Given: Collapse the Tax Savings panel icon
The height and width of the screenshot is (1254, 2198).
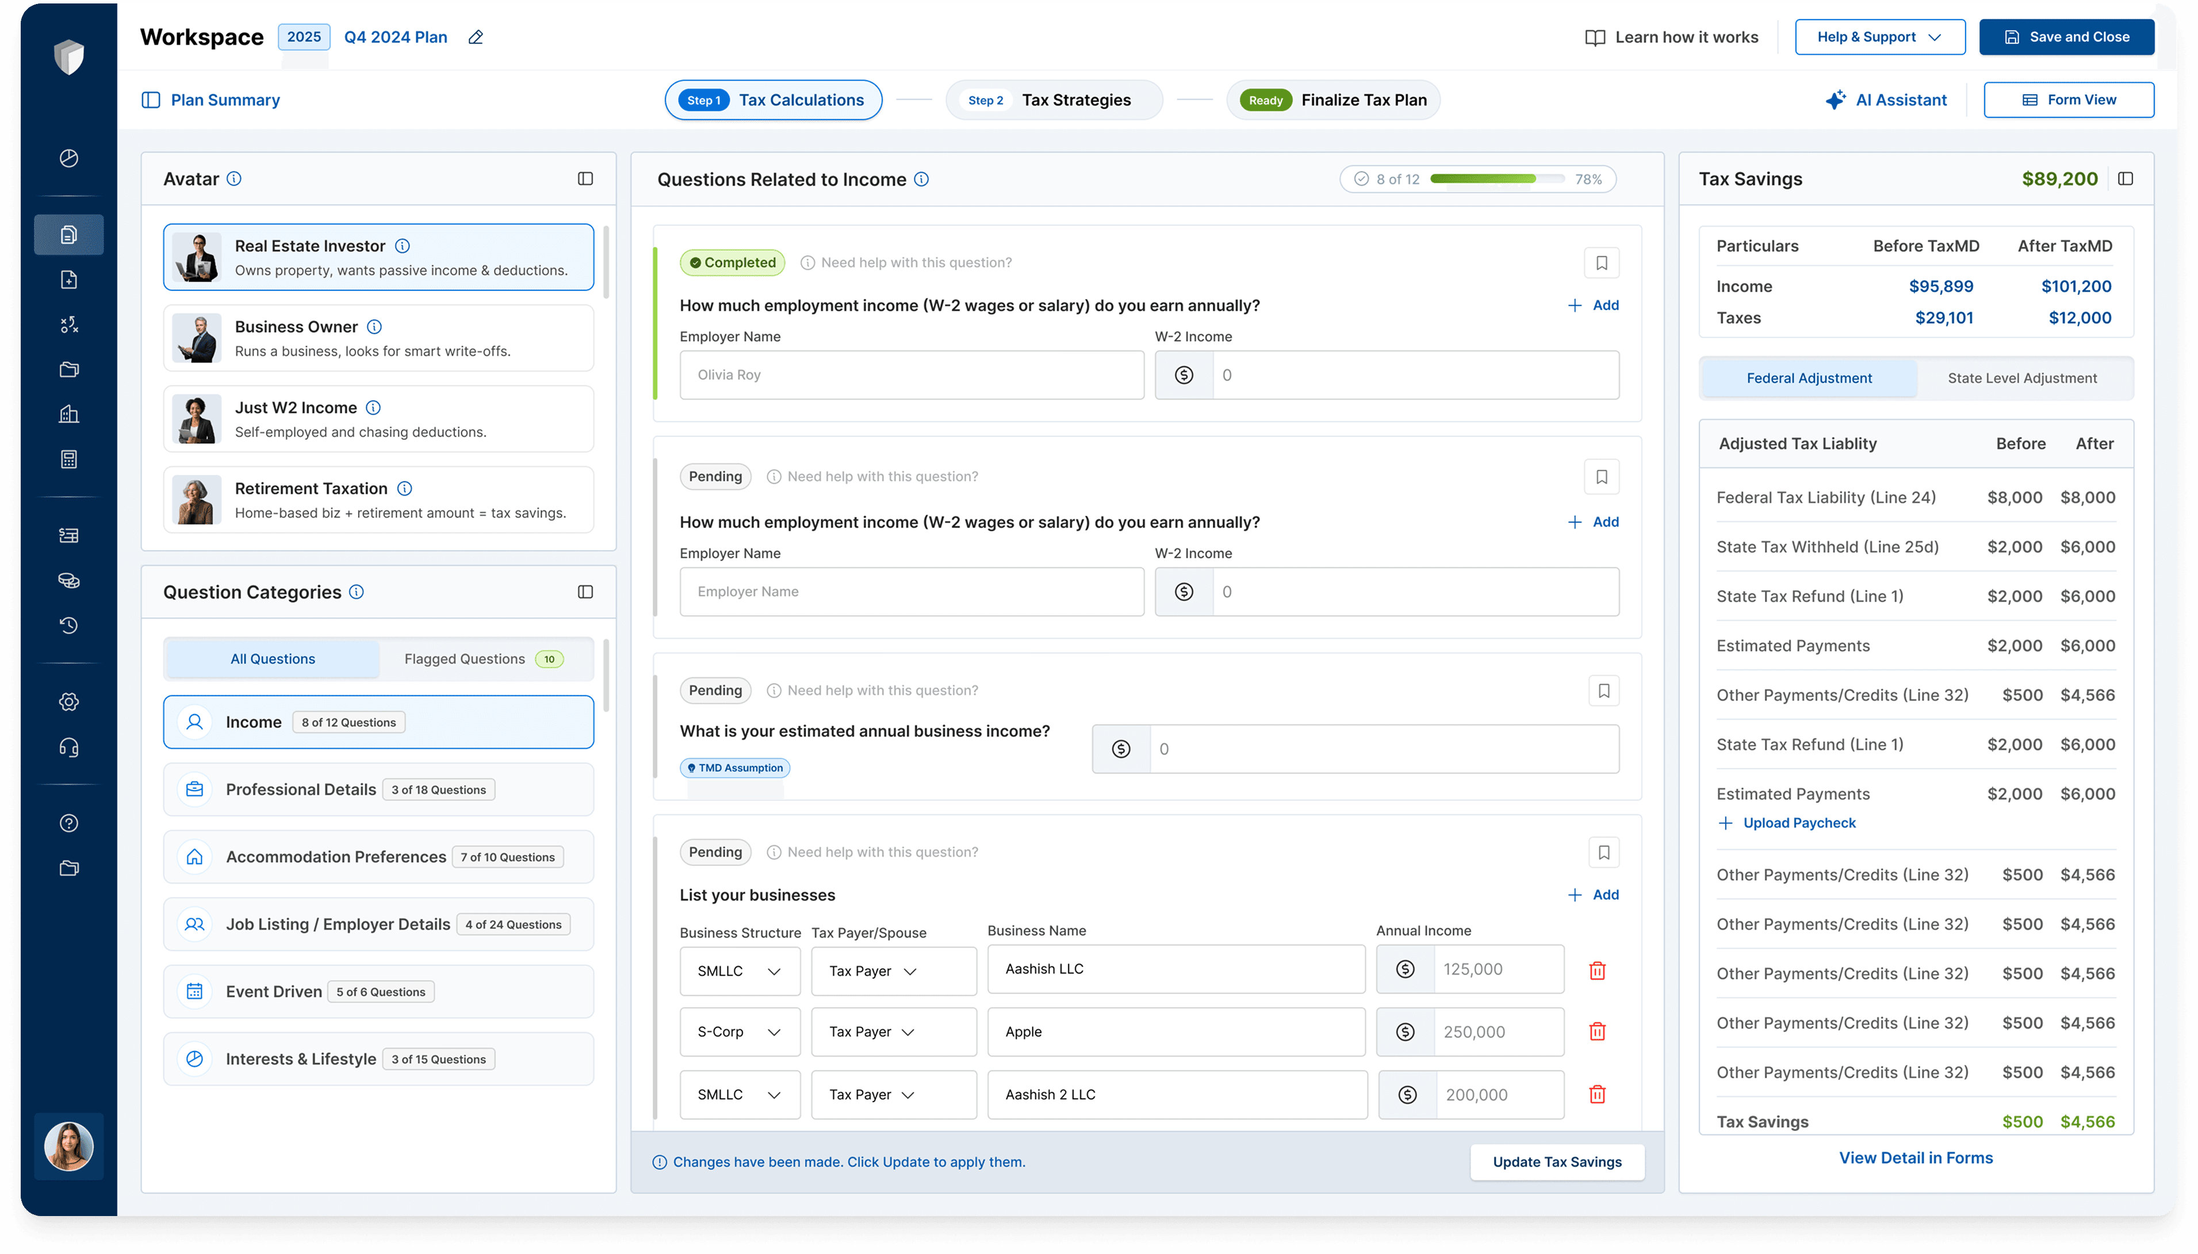Looking at the screenshot, I should click(x=2126, y=178).
